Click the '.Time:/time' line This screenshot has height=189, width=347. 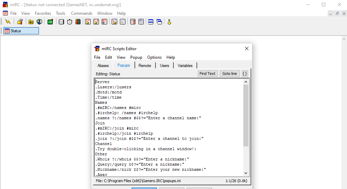(x=109, y=97)
